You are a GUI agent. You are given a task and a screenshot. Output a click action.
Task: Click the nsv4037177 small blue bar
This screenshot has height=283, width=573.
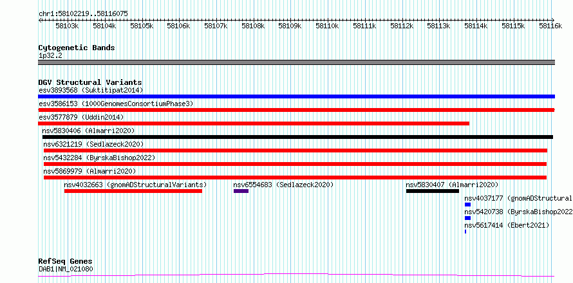point(468,205)
